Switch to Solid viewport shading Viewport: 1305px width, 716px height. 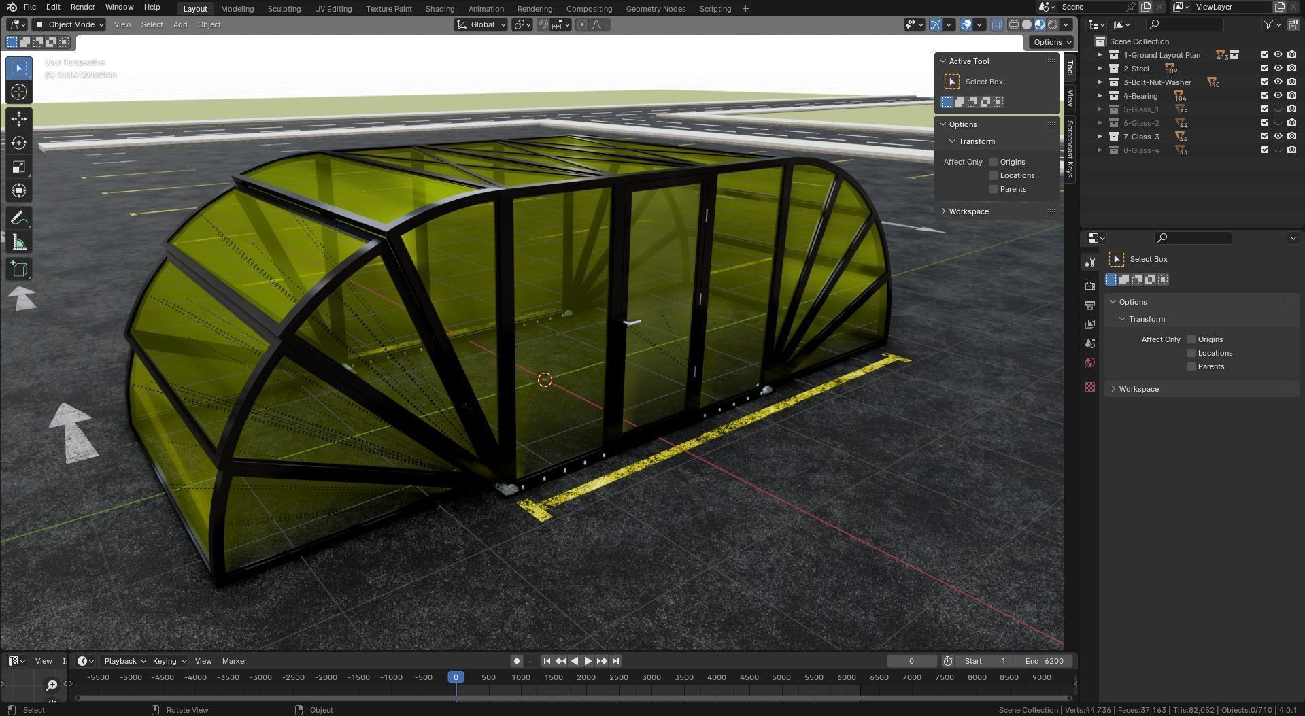[x=1027, y=24]
